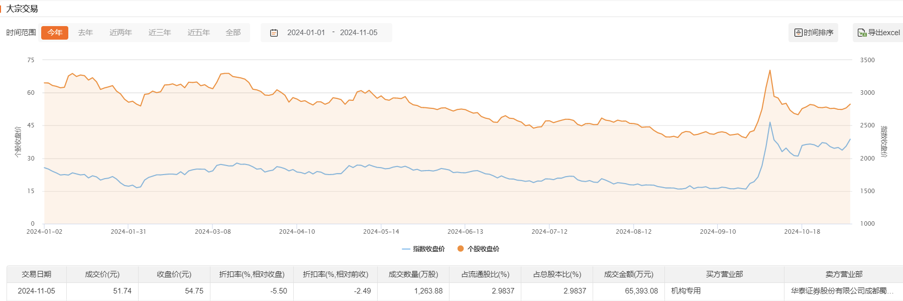The height and width of the screenshot is (301, 903).
Task: Open the start date 2024-01-01 picker
Action: (306, 33)
